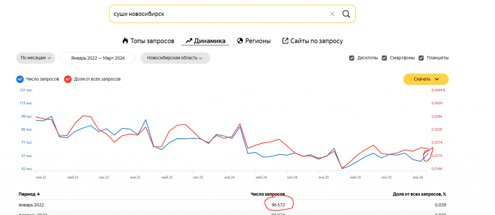Click the 99 тыс. left axis value
The height and width of the screenshot is (215, 495).
click(x=27, y=116)
